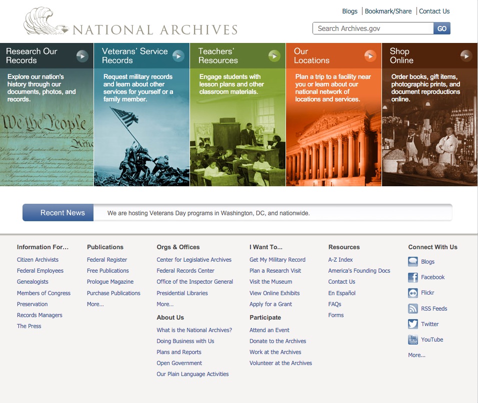The width and height of the screenshot is (478, 403).
Task: Expand Orgs & Offices with its More link
Action: (165, 304)
